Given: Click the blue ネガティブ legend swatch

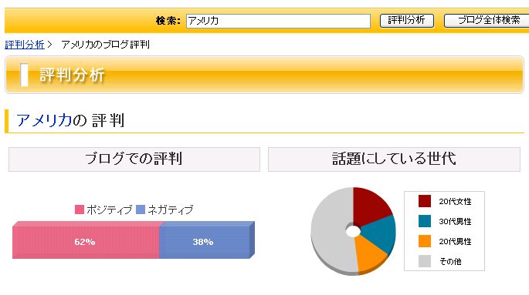Looking at the screenshot, I should pyautogui.click(x=141, y=210).
